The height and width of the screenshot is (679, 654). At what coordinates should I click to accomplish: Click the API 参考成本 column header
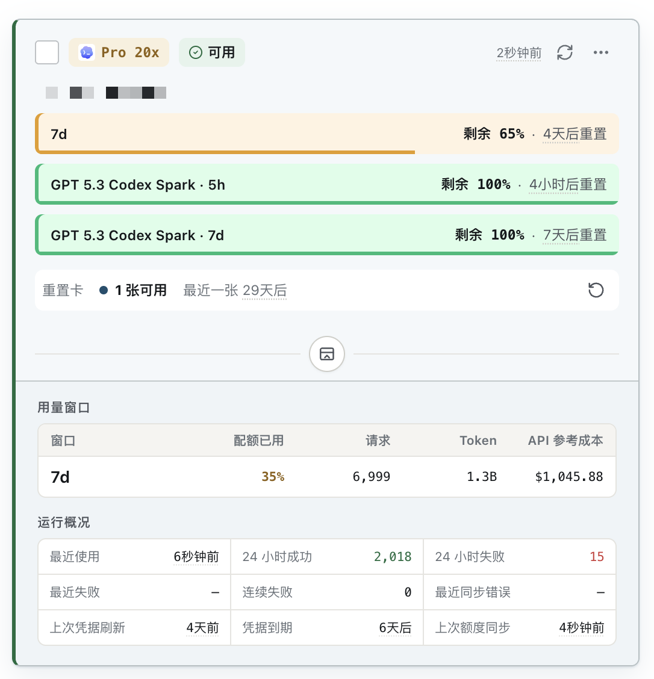(x=565, y=441)
